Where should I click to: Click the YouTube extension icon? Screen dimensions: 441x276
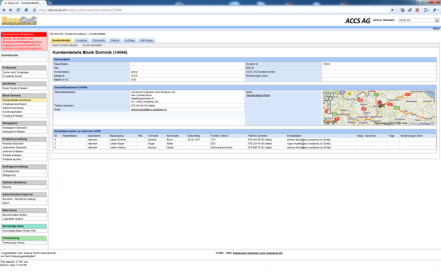pos(417,10)
